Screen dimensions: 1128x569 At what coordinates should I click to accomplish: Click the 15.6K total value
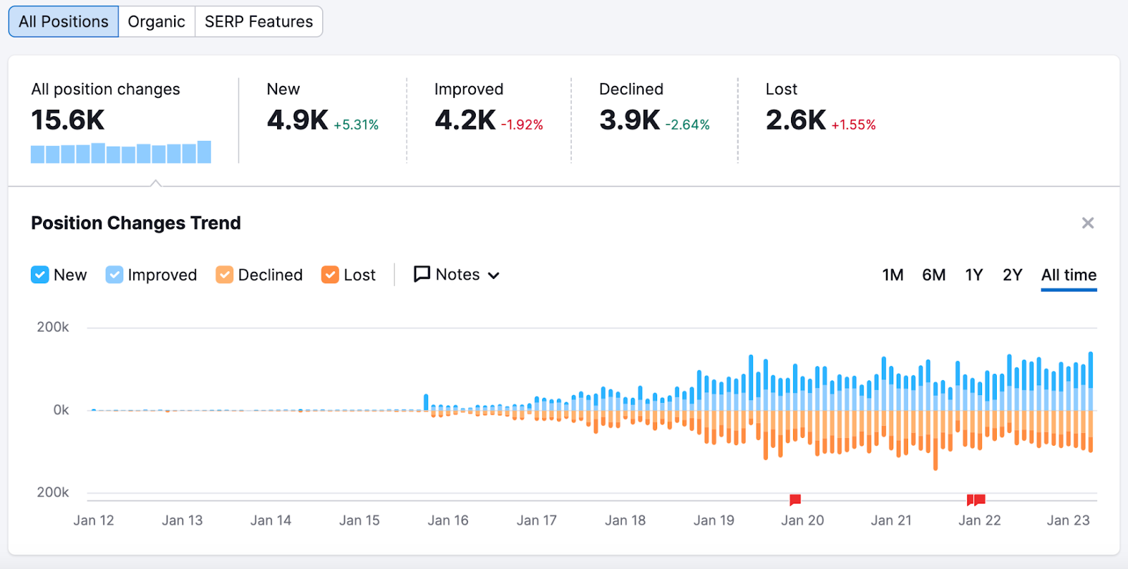pos(68,120)
